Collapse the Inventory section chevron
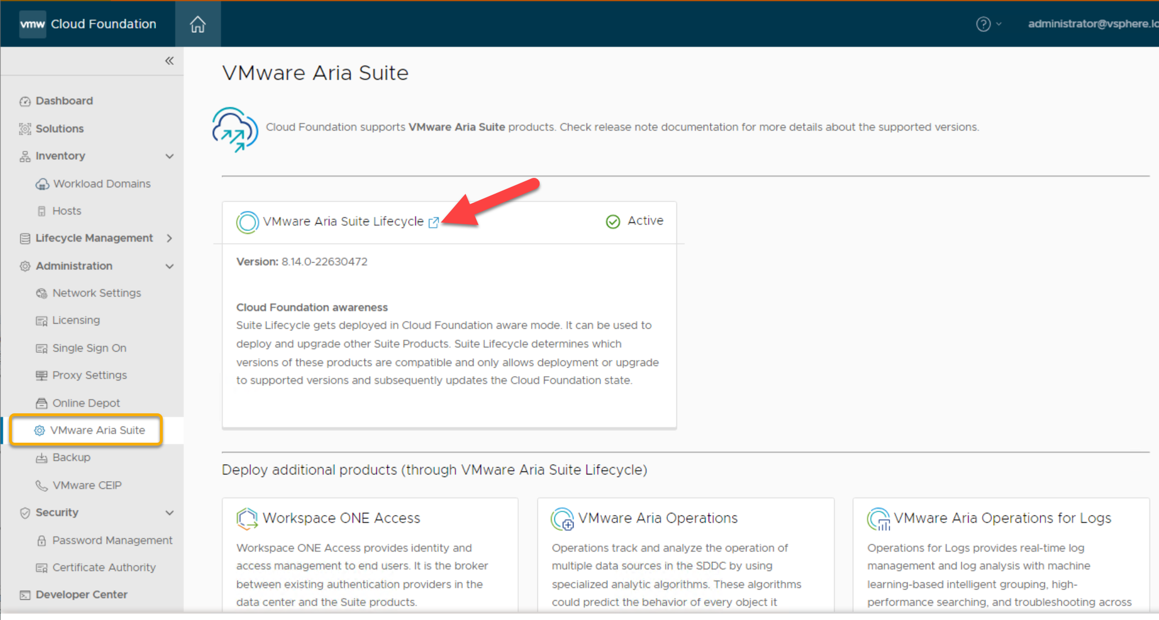This screenshot has width=1159, height=620. point(169,156)
